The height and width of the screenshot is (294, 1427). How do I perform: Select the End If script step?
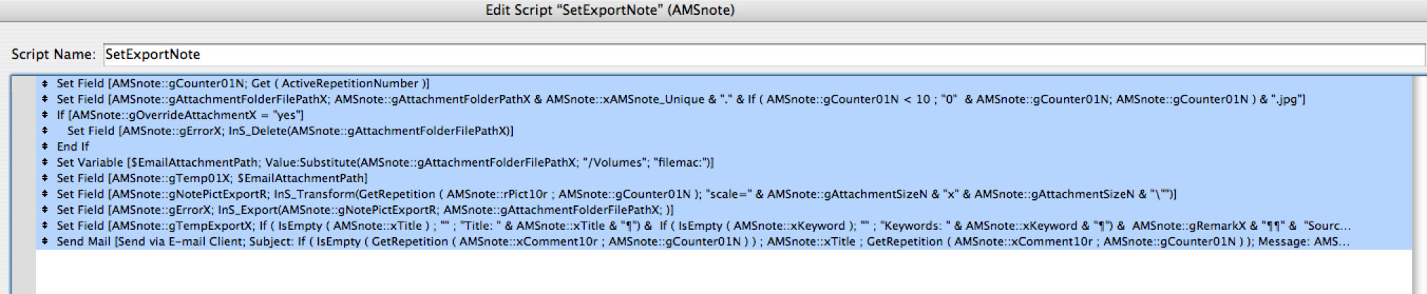[73, 146]
